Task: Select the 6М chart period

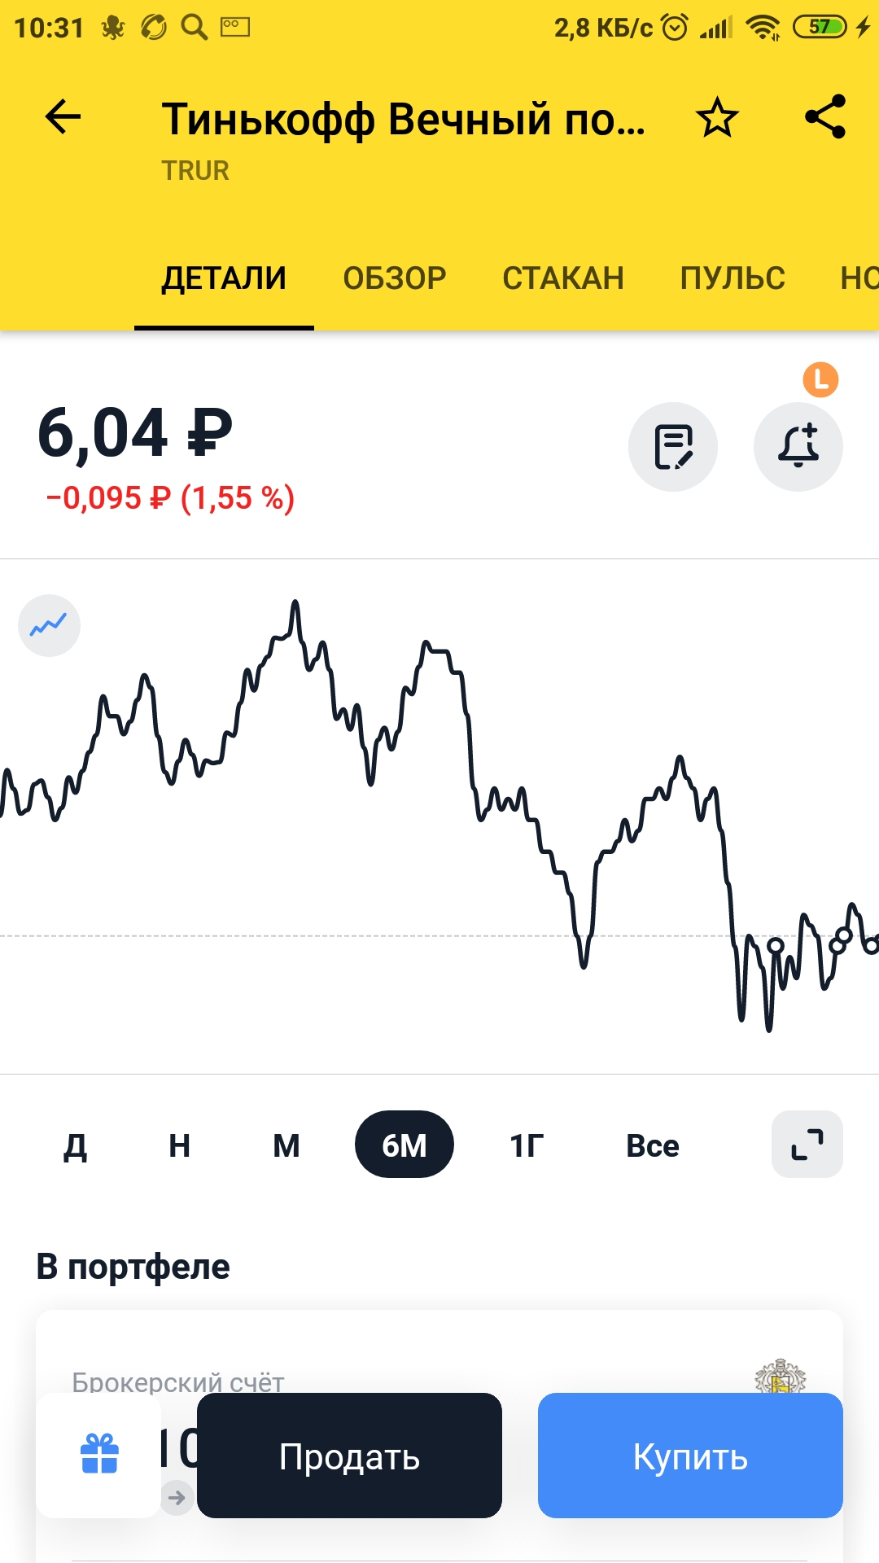Action: tap(405, 1145)
